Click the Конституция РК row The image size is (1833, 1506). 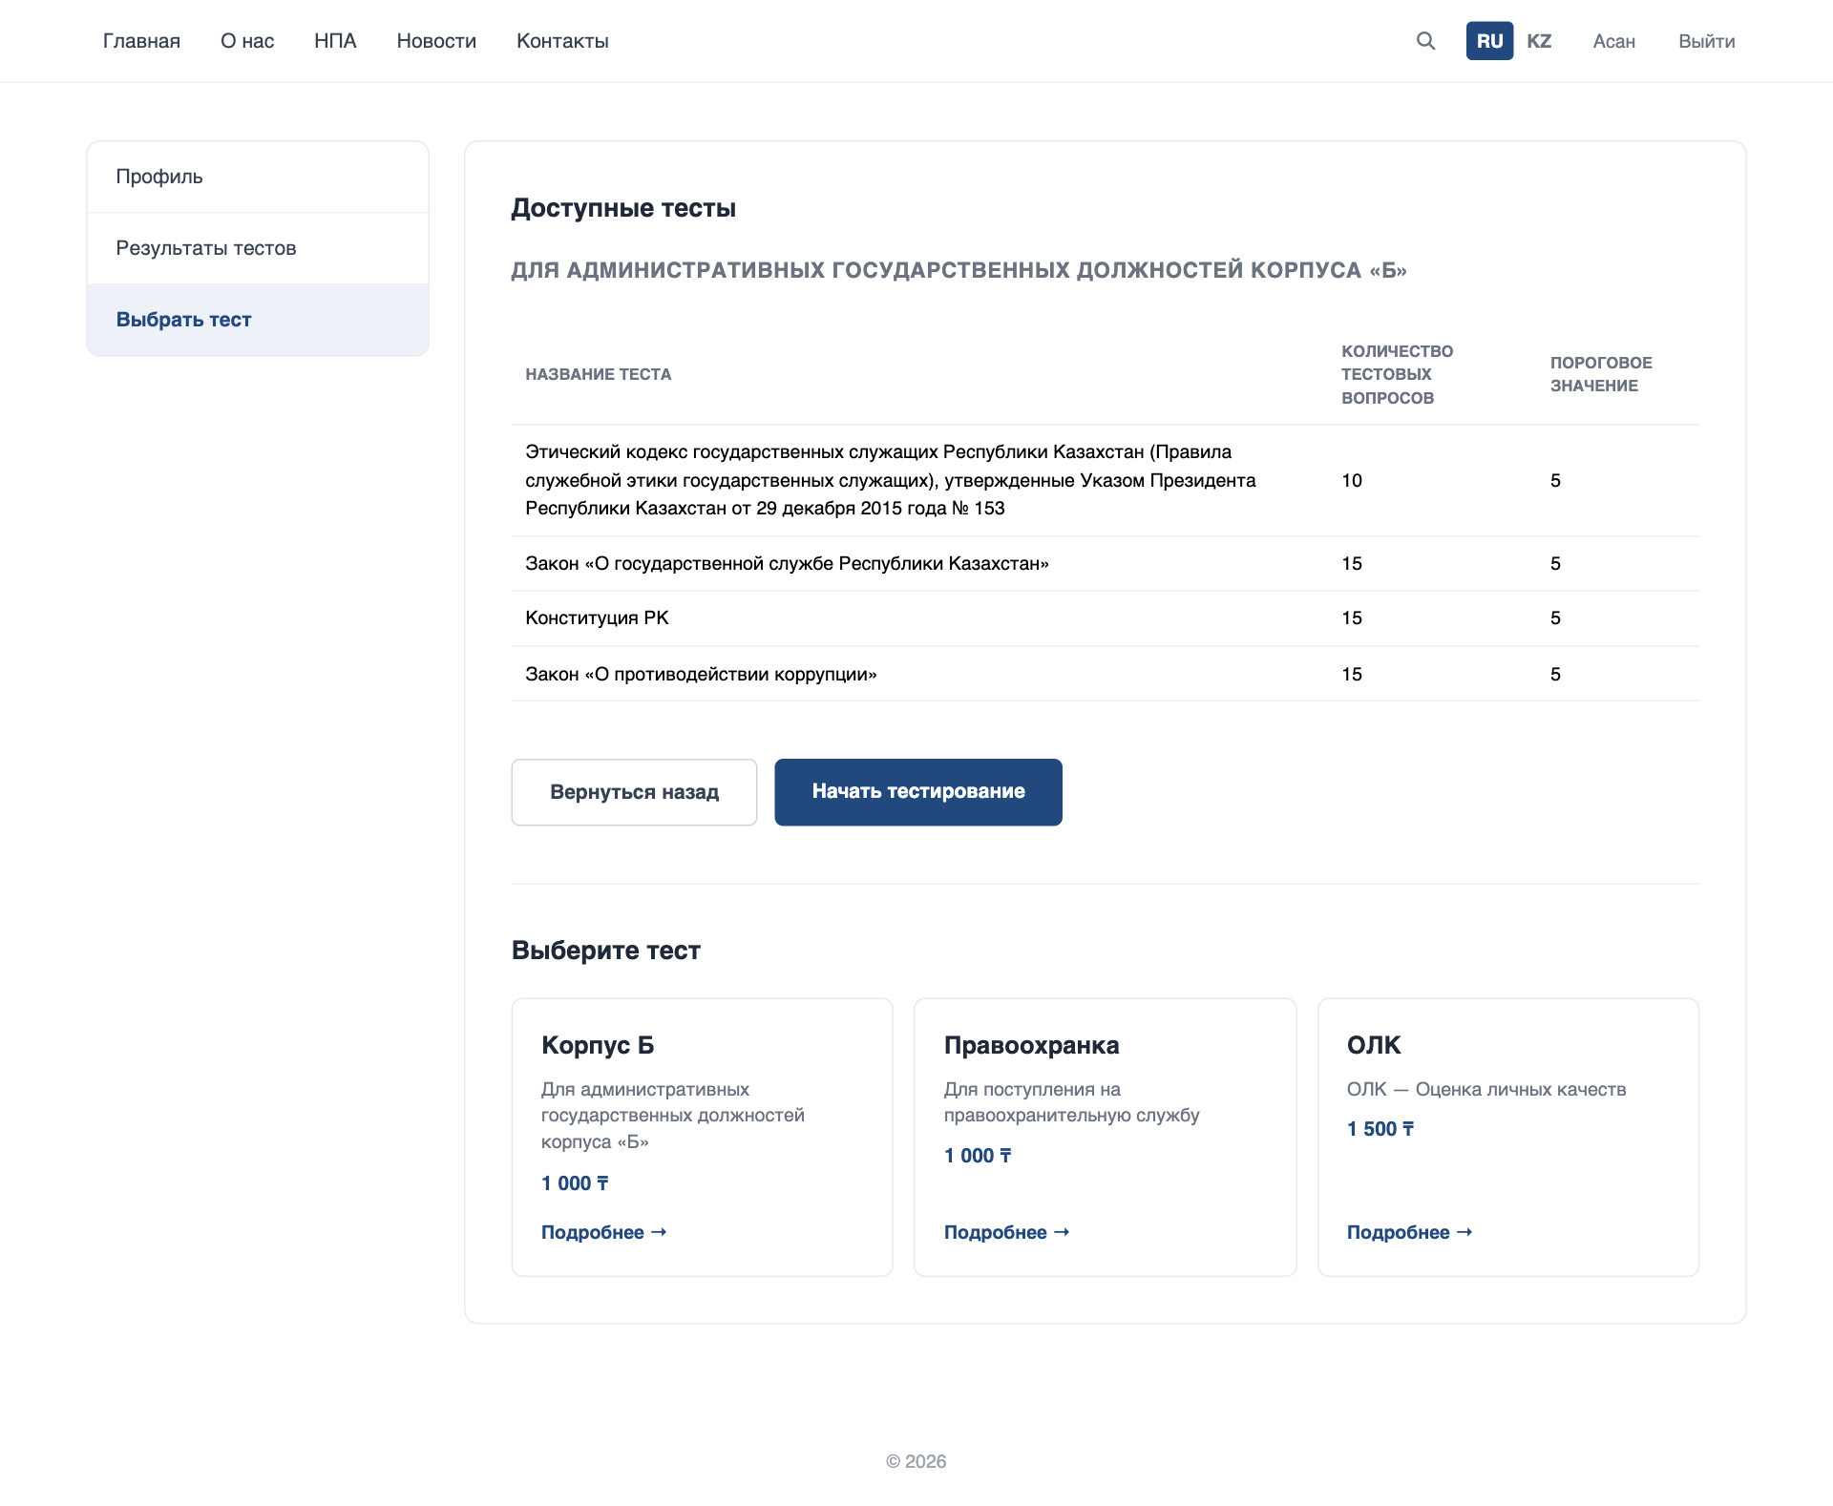coord(1106,618)
